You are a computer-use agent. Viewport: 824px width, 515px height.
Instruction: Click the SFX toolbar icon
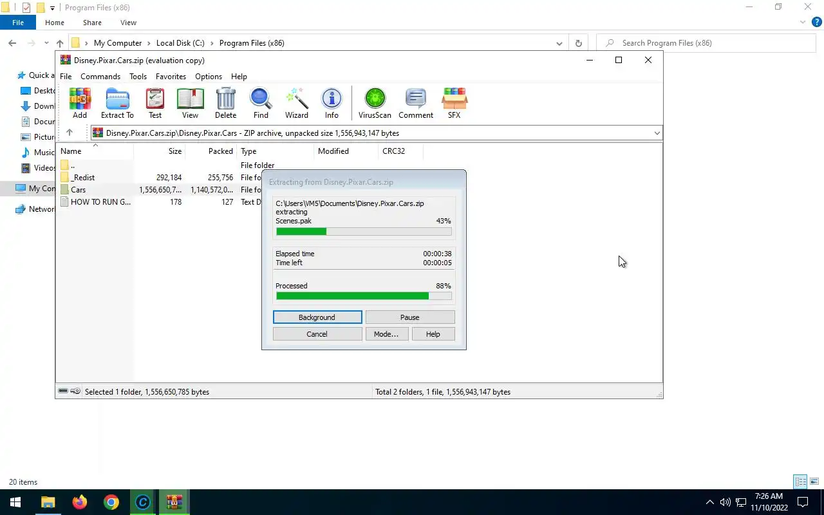point(454,103)
